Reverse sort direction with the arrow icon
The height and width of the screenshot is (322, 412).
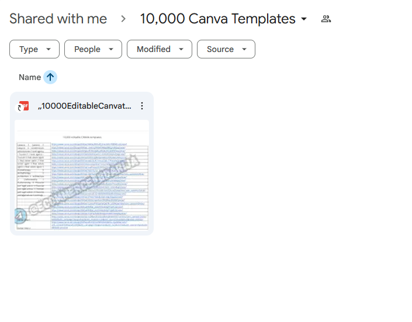[50, 77]
